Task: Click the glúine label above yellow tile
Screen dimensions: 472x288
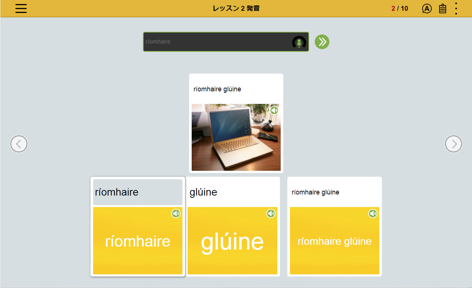Action: [x=203, y=192]
